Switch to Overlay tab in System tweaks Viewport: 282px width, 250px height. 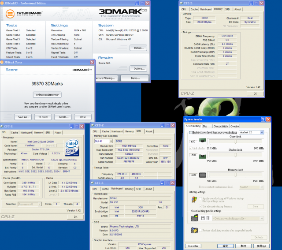(235, 127)
